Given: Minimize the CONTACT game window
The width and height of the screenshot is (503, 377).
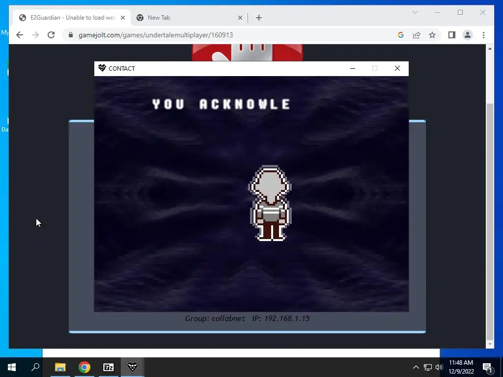Looking at the screenshot, I should (353, 68).
